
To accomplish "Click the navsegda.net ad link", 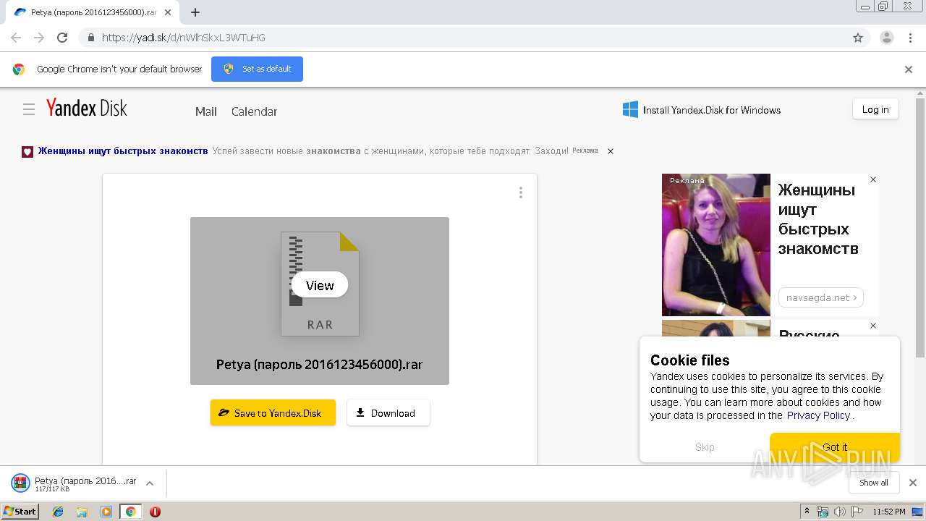I will pyautogui.click(x=820, y=297).
